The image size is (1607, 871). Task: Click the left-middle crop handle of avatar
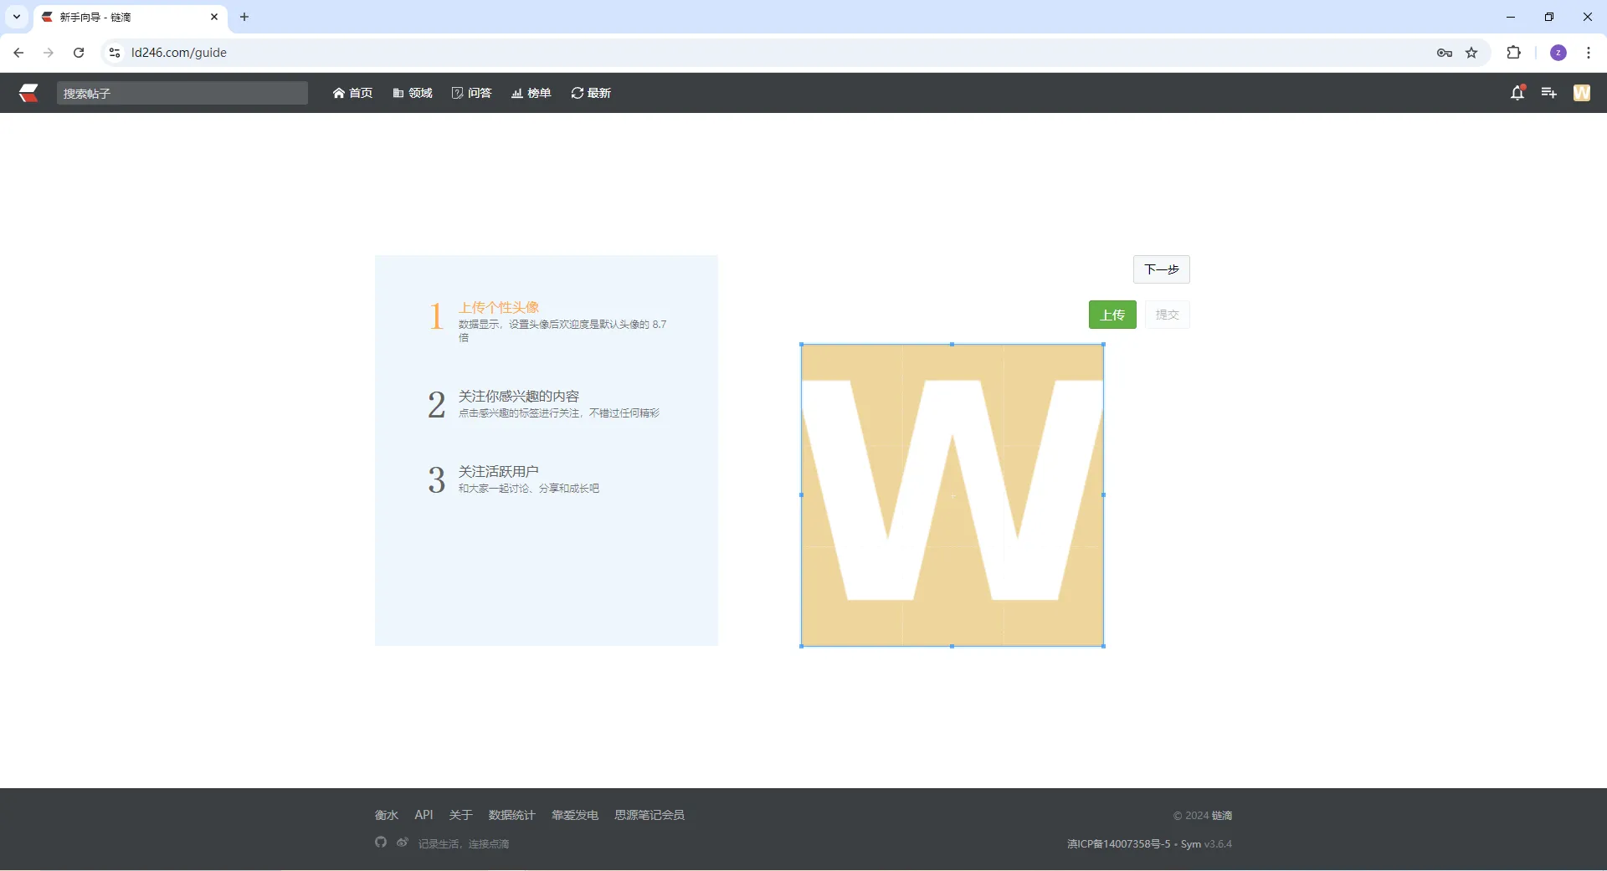point(802,495)
